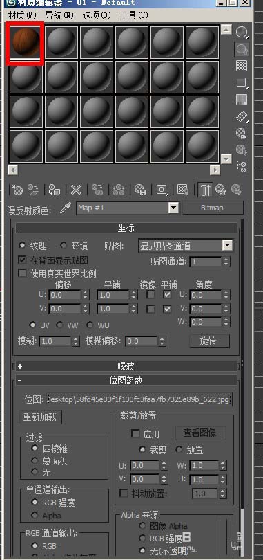The height and width of the screenshot is (560, 263).
Task: Click the bitmap file path button
Action: point(139,399)
